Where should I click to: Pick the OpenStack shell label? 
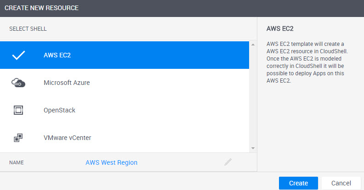click(x=59, y=110)
